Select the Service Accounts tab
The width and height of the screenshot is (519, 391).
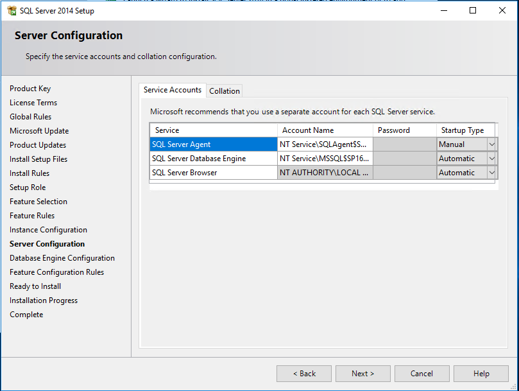[173, 90]
